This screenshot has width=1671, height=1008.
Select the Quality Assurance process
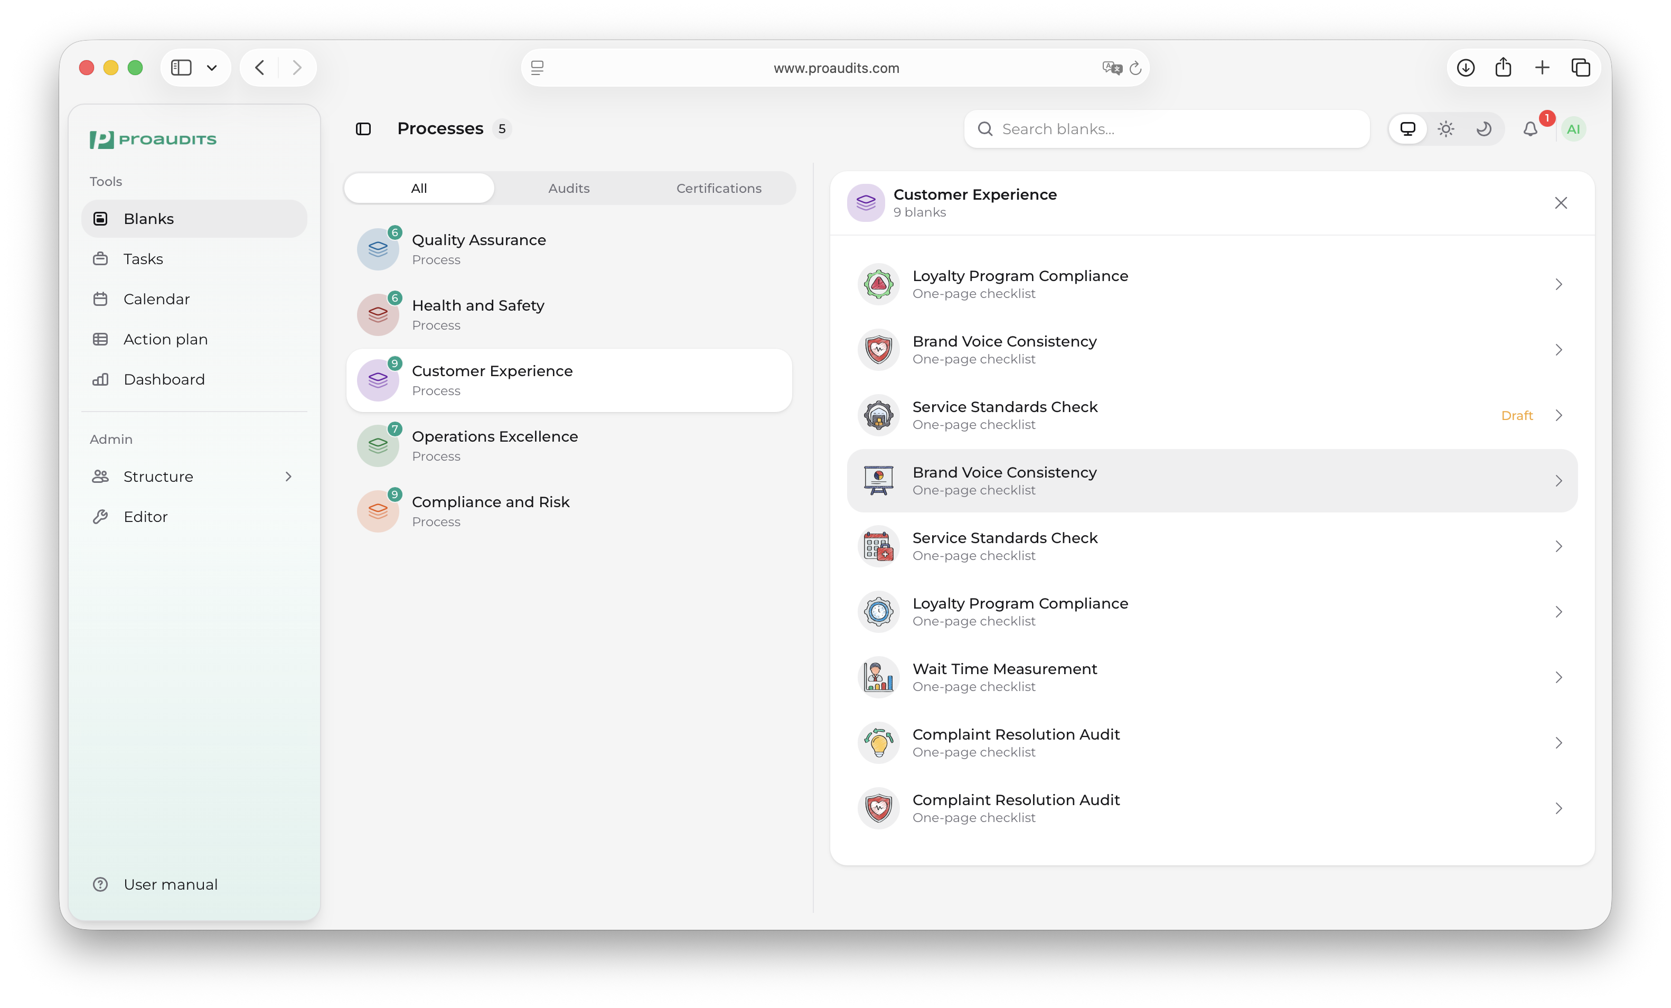569,249
